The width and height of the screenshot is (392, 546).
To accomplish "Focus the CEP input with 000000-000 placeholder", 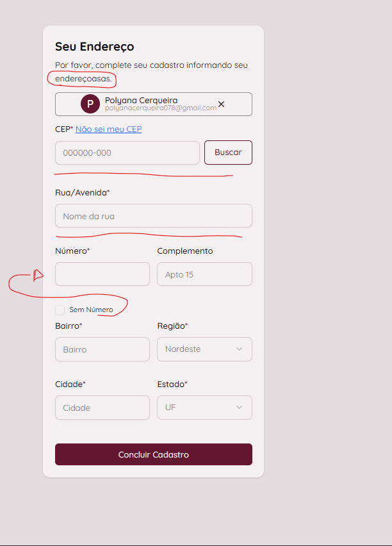I will point(127,153).
